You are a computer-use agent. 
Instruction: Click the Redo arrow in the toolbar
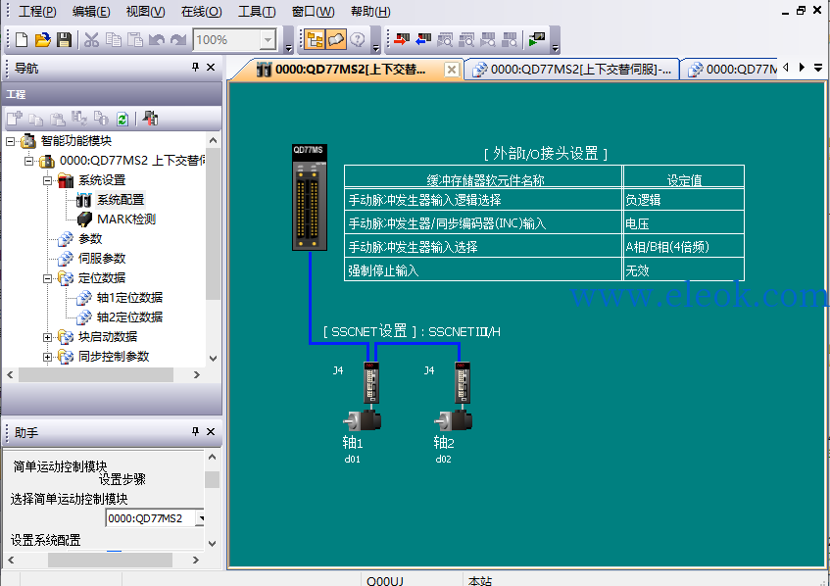pos(178,40)
